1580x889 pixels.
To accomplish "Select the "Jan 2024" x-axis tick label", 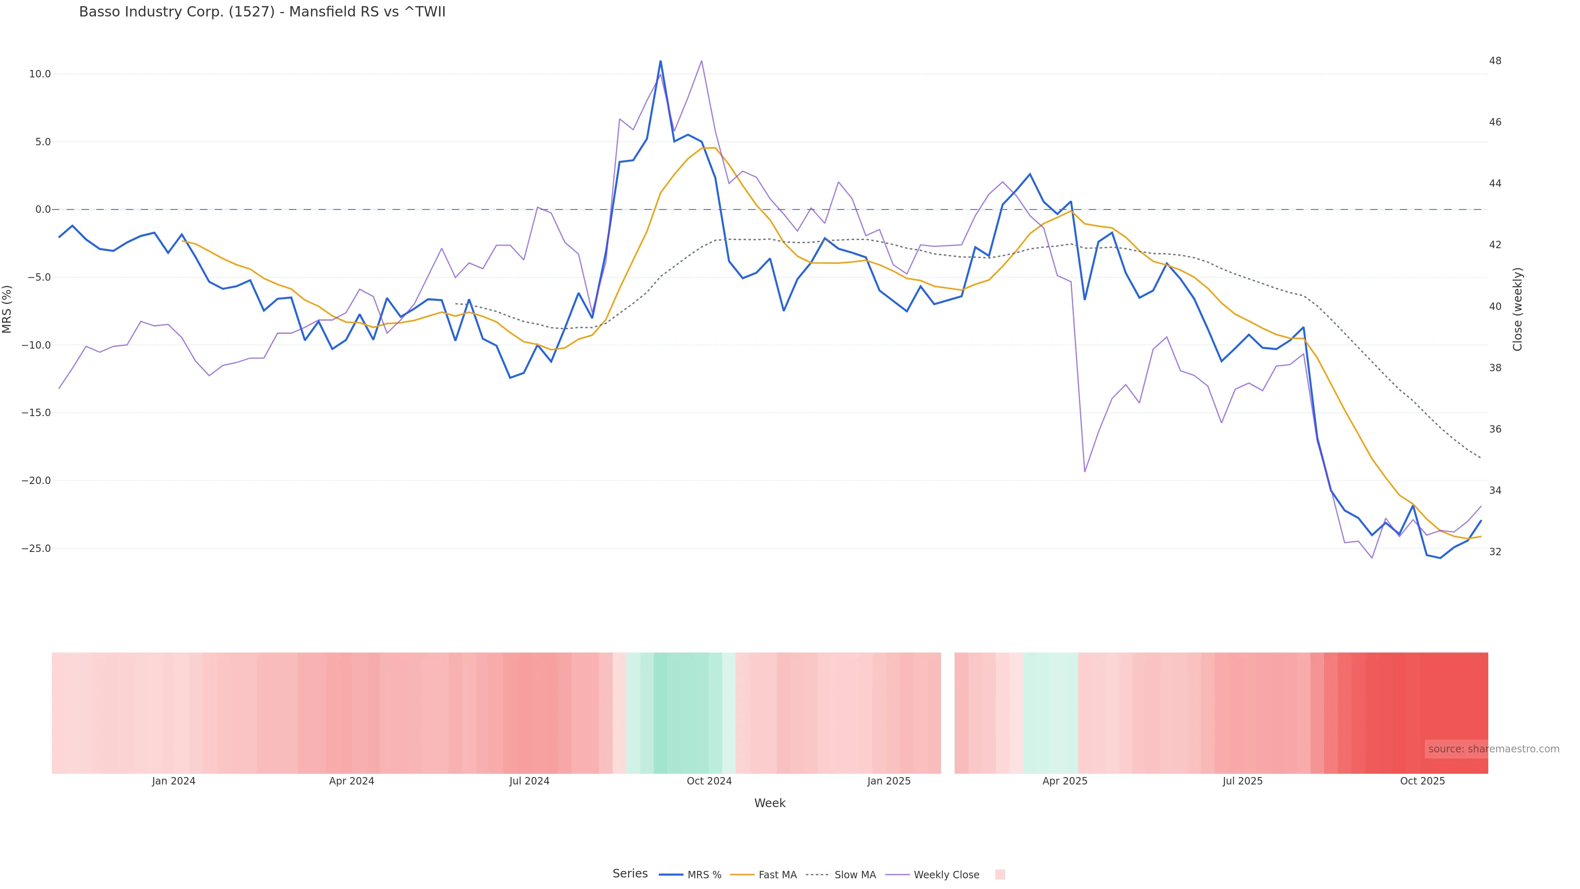I will (x=174, y=781).
